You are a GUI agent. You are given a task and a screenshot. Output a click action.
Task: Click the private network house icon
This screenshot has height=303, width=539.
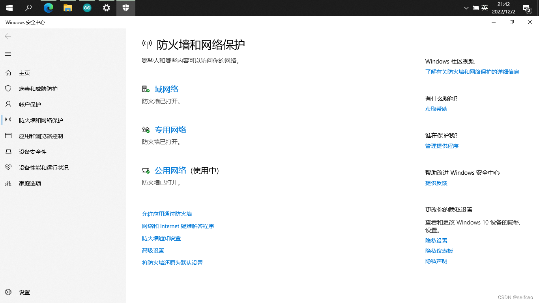click(146, 130)
